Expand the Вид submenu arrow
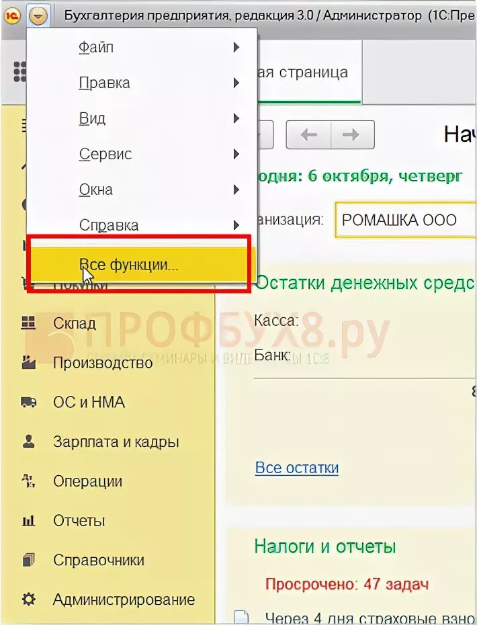The image size is (477, 625). tap(236, 118)
